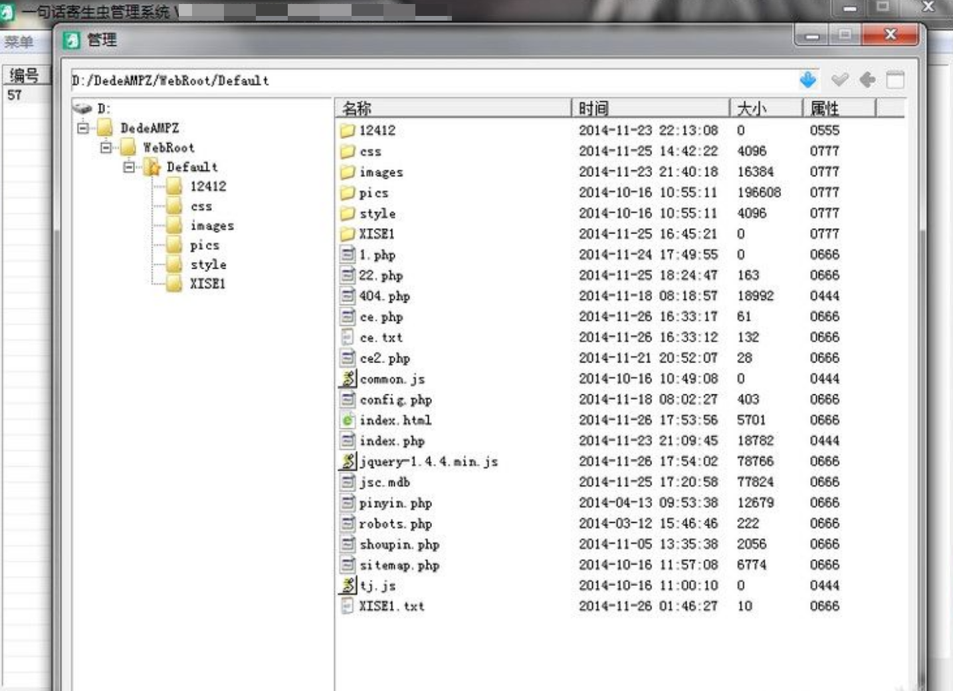The image size is (953, 691).
Task: Click the web page icon of index.html
Action: [x=348, y=420]
